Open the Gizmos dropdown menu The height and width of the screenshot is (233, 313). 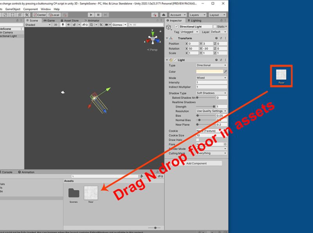pyautogui.click(x=124, y=25)
